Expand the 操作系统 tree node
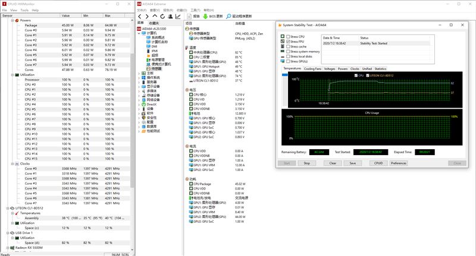 [139, 78]
